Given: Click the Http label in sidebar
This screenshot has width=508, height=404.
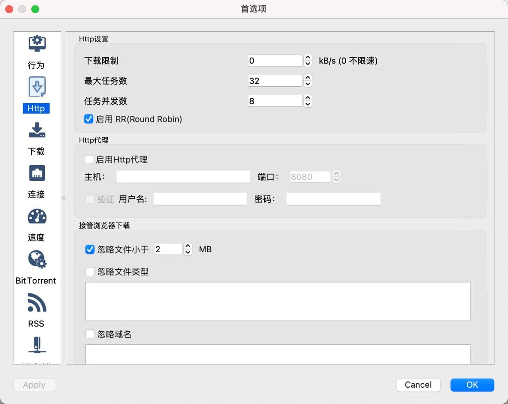Looking at the screenshot, I should pos(36,108).
